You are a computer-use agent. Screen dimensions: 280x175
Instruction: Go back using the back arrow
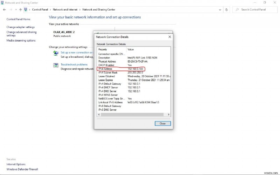click(5, 10)
